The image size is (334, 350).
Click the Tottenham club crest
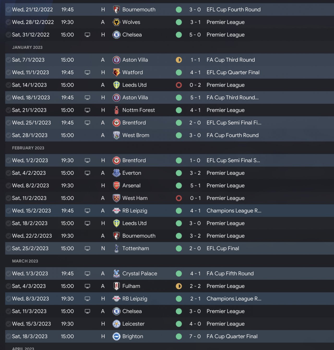116,248
